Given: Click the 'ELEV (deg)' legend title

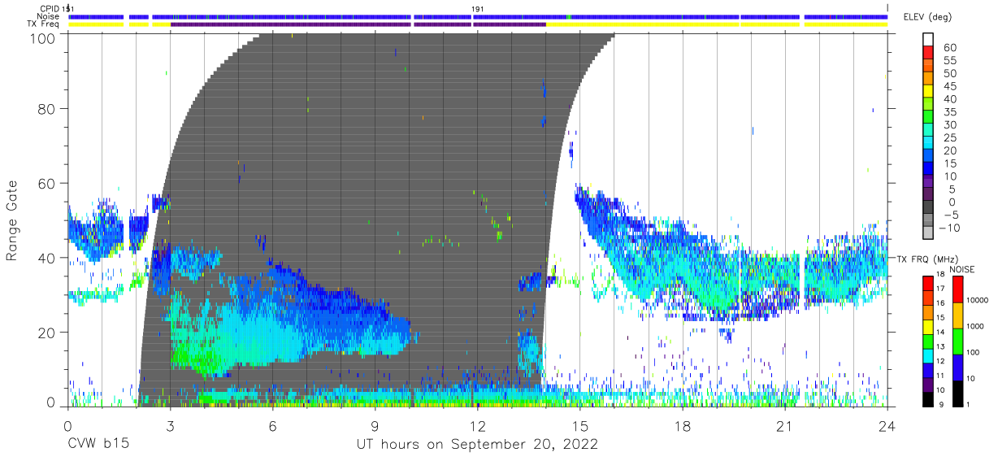Looking at the screenshot, I should 927,17.
